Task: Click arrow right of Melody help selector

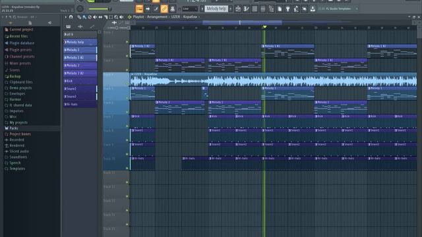Action: pyautogui.click(x=231, y=9)
